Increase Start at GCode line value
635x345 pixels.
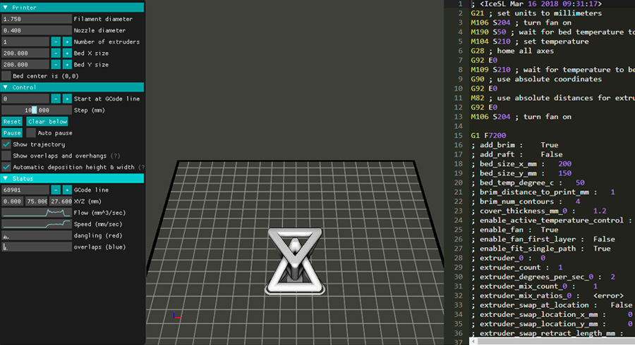point(67,99)
